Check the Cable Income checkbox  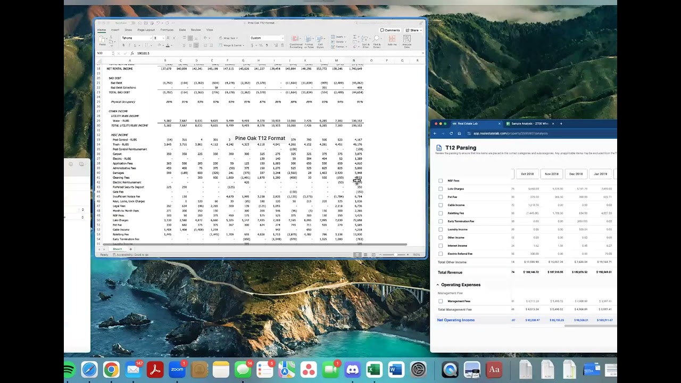coord(441,205)
